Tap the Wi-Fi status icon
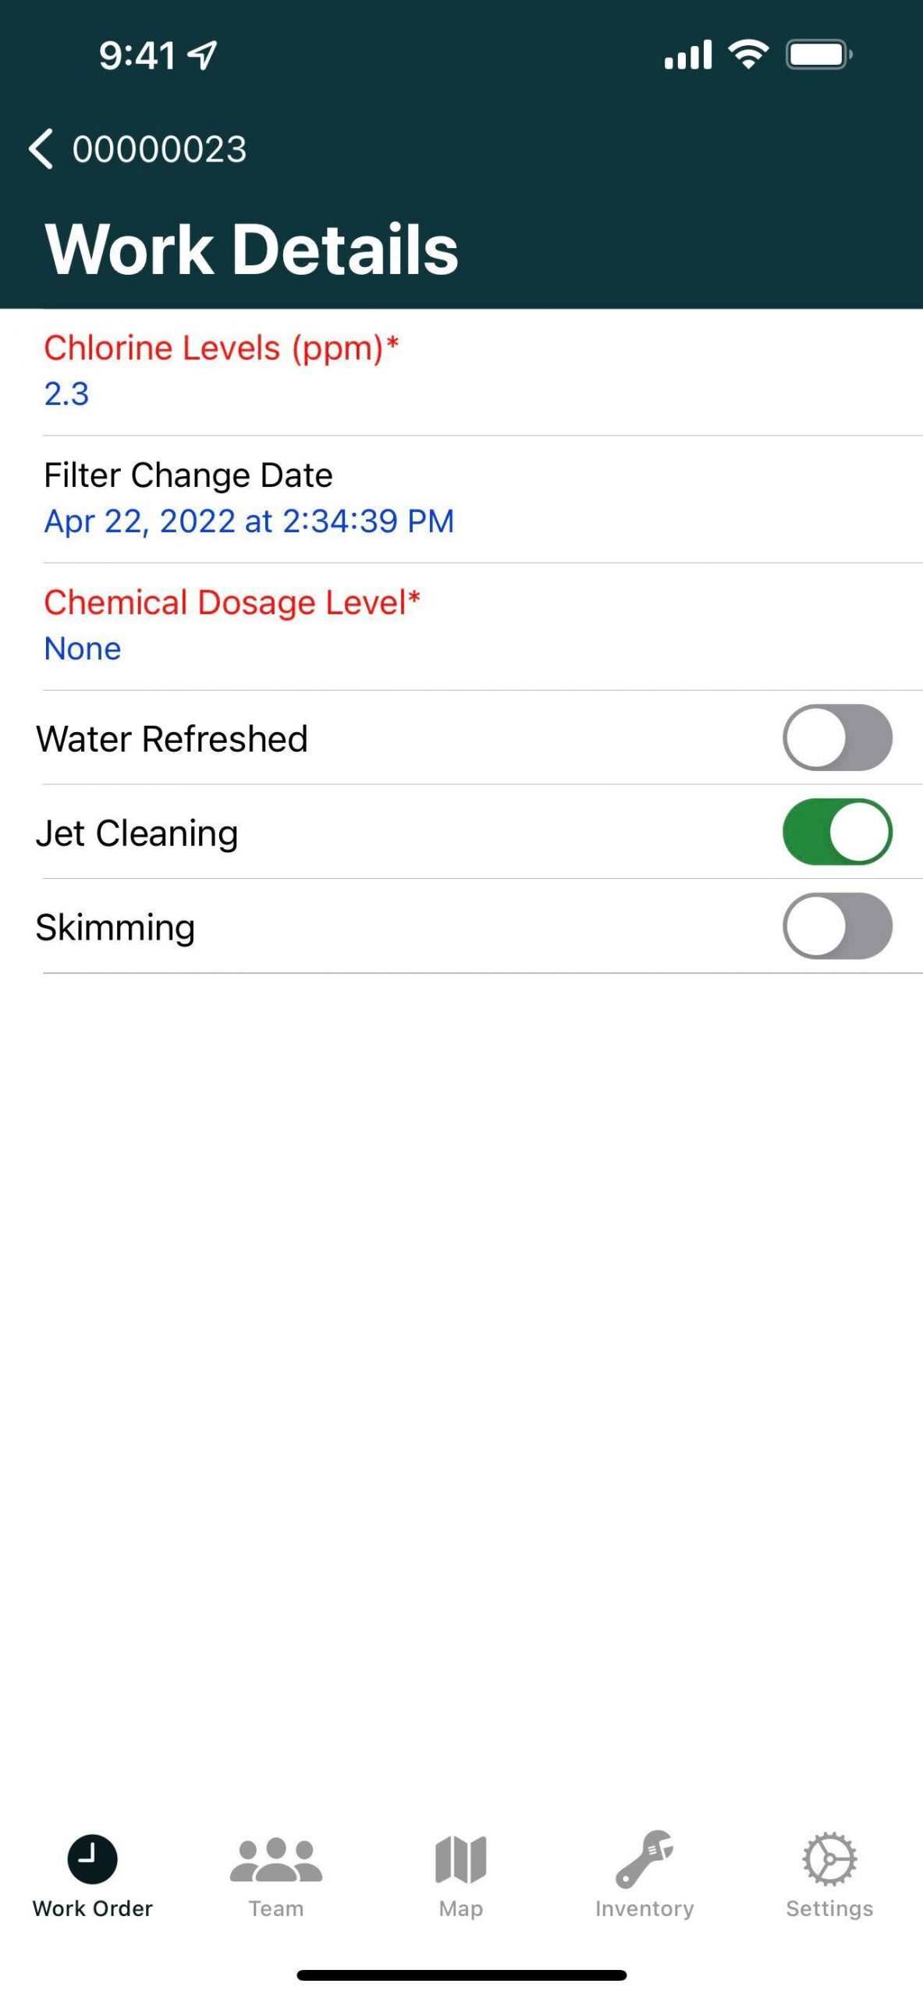 (748, 55)
